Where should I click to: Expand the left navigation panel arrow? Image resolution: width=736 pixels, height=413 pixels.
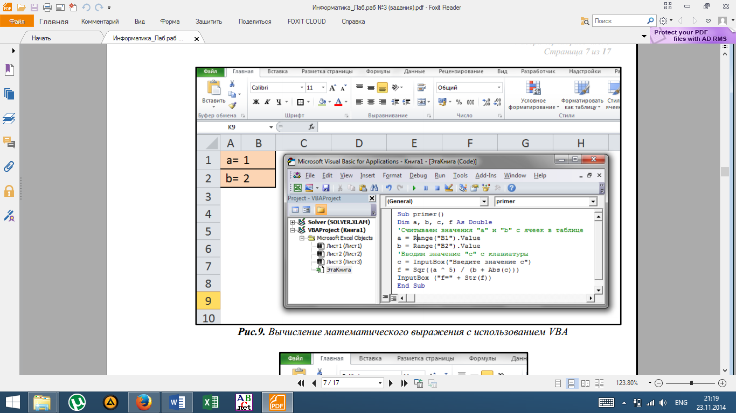click(13, 50)
